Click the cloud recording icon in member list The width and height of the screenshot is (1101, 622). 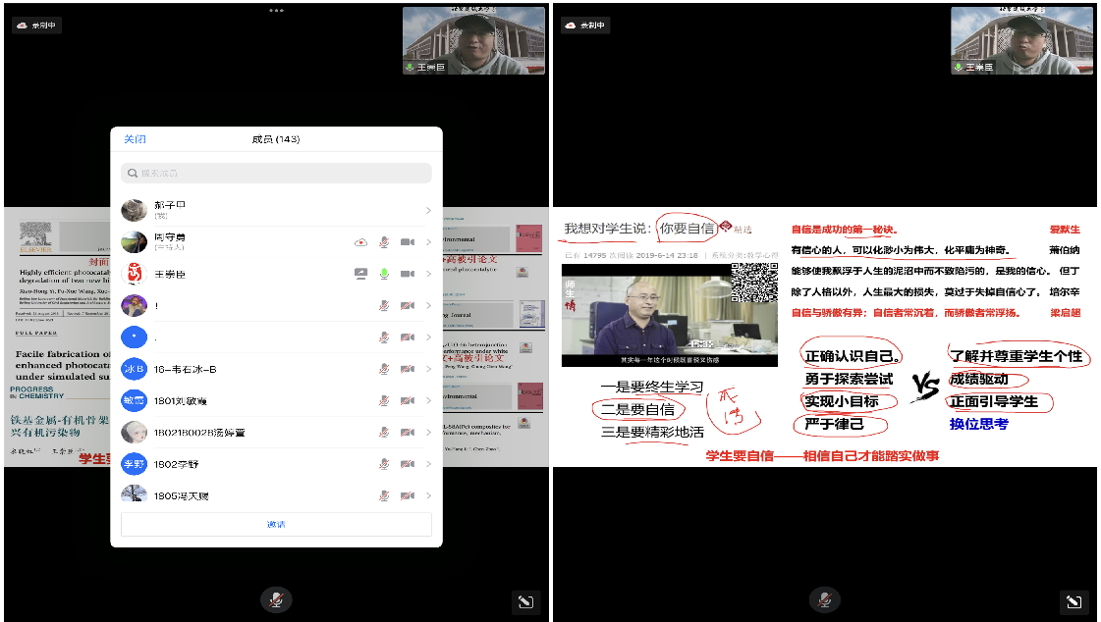pyautogui.click(x=361, y=241)
